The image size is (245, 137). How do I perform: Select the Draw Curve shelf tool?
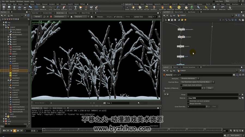click(x=57, y=8)
